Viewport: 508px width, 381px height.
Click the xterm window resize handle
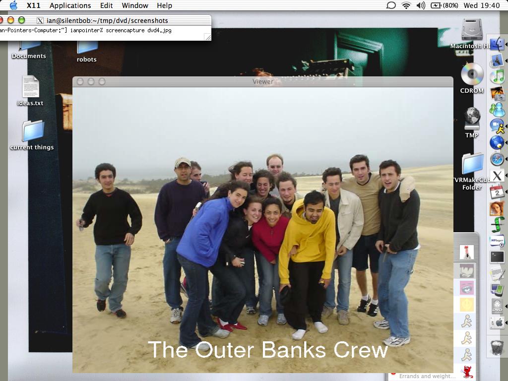(208, 37)
